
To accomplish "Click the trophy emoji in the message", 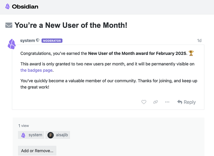I will pos(191,53).
